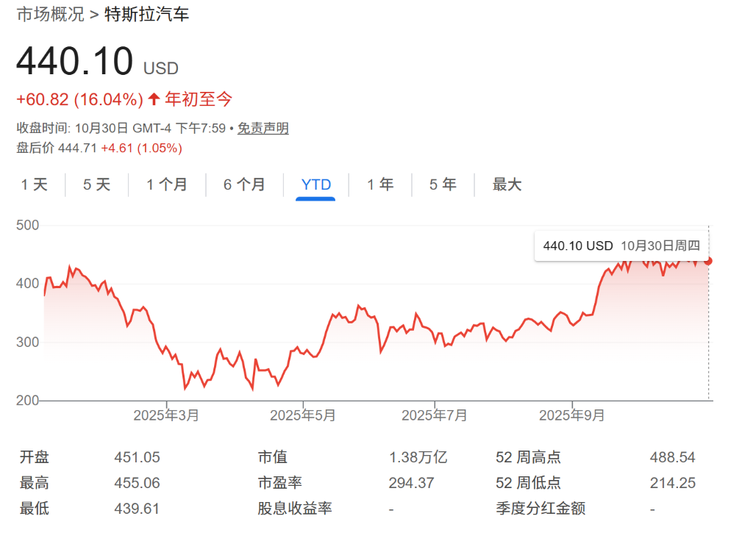Image resolution: width=753 pixels, height=541 pixels.
Task: Select the 5 年 time range
Action: (443, 184)
